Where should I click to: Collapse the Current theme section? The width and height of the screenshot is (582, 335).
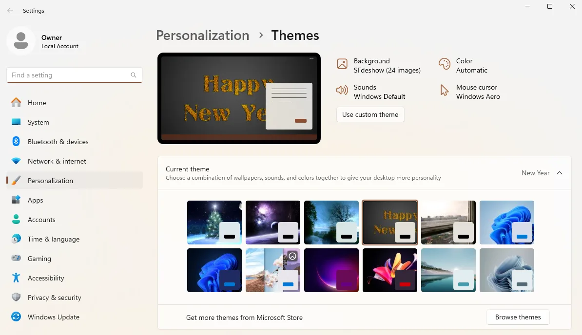click(560, 173)
